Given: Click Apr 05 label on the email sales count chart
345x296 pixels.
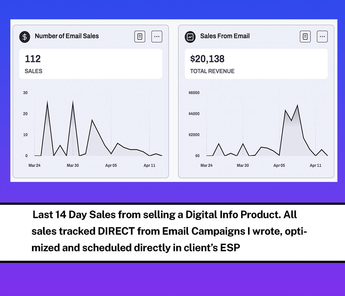Looking at the screenshot, I should pos(111,165).
